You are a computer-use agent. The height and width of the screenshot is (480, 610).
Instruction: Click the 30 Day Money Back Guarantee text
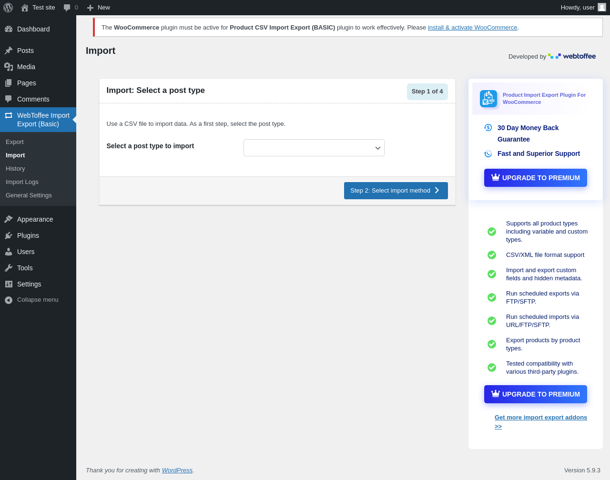[528, 133]
